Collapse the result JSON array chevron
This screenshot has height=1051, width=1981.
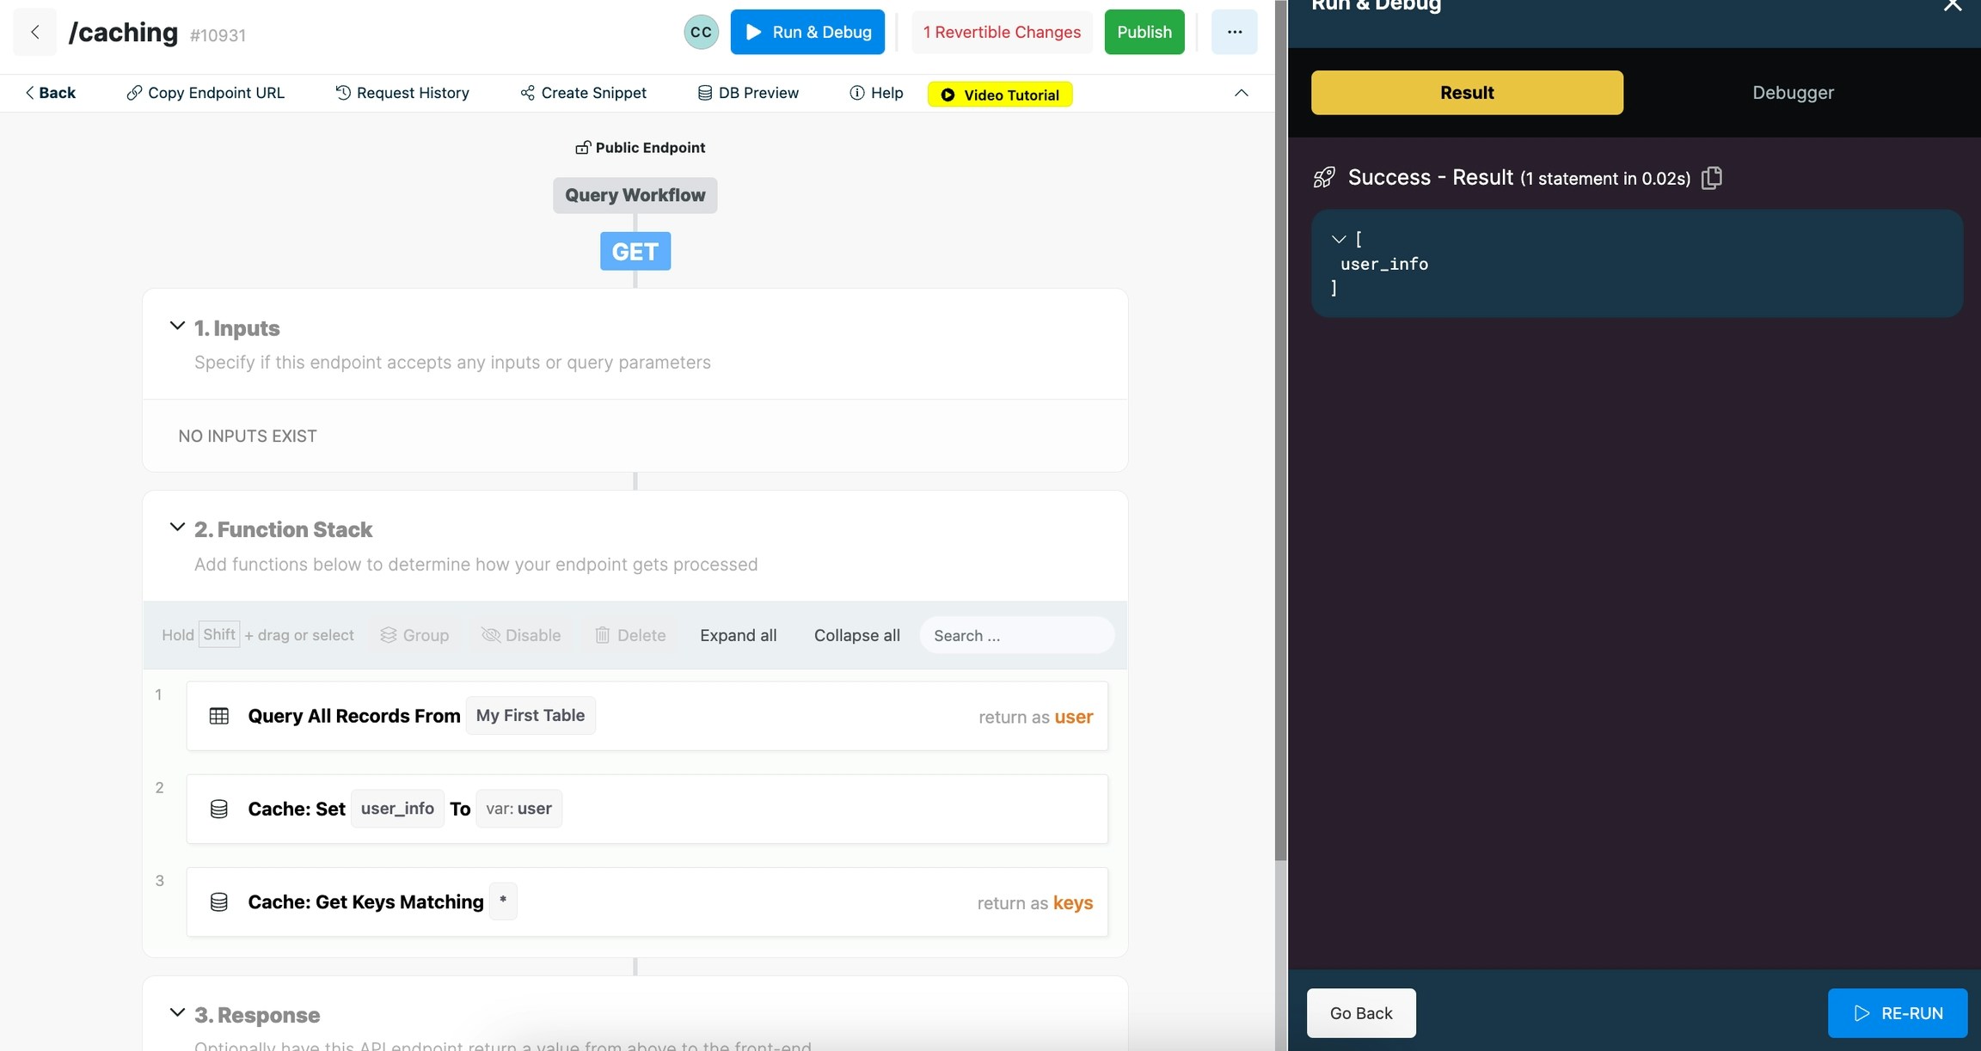coord(1338,239)
